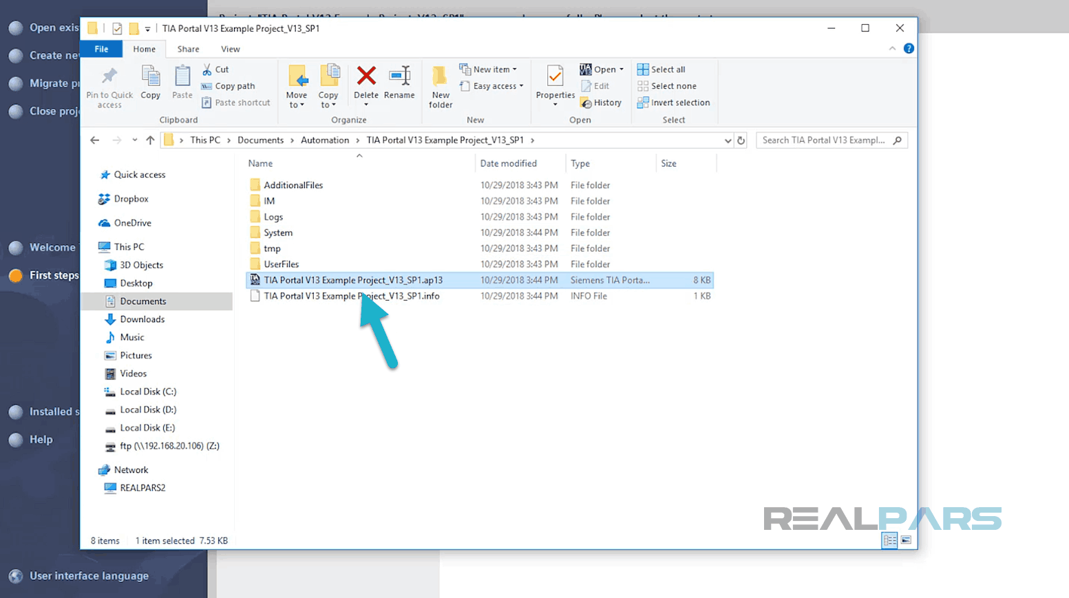This screenshot has height=598, width=1069.
Task: Collapse the ribbon with chevron
Action: [x=892, y=48]
